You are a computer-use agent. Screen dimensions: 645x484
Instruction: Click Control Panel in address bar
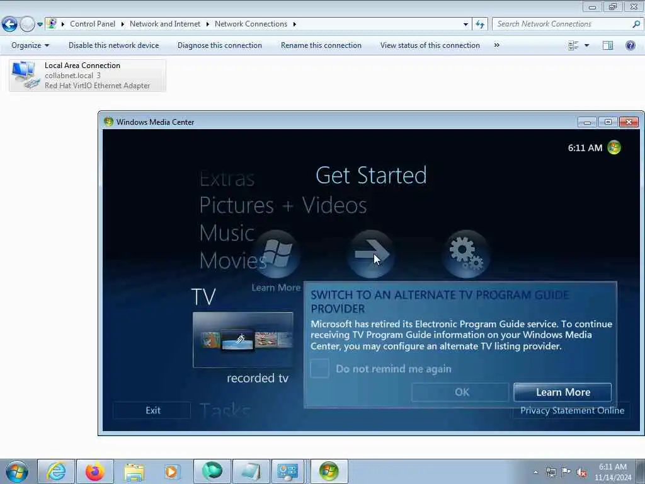coord(93,24)
